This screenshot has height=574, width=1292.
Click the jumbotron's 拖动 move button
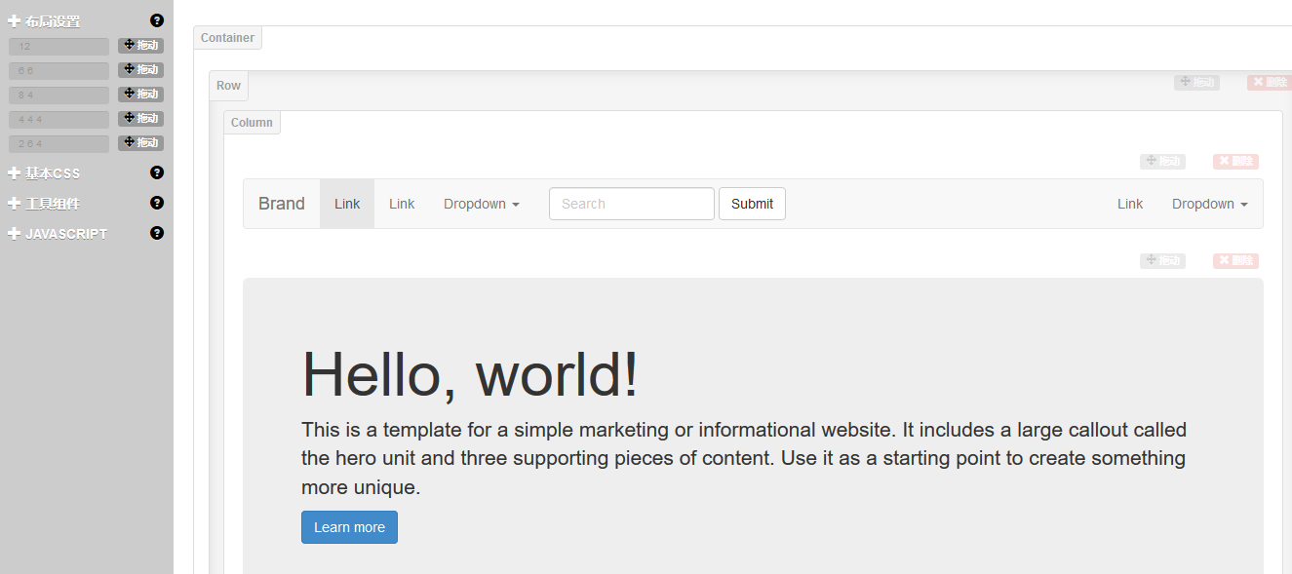(1162, 261)
